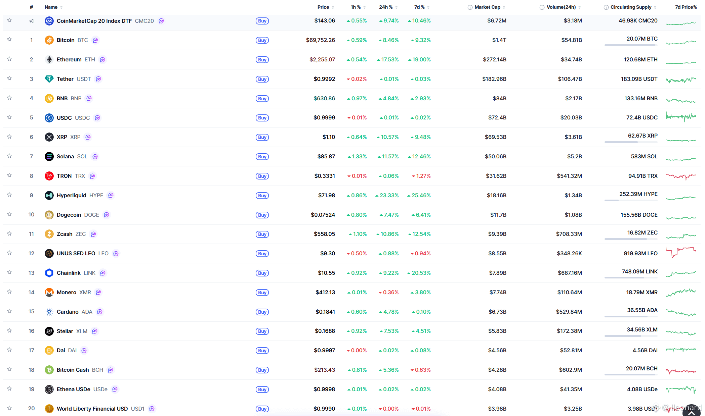Click the XRP coin logo
Image resolution: width=705 pixels, height=416 pixels.
click(49, 137)
